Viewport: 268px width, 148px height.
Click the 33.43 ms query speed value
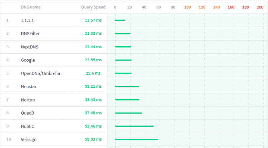(x=93, y=100)
